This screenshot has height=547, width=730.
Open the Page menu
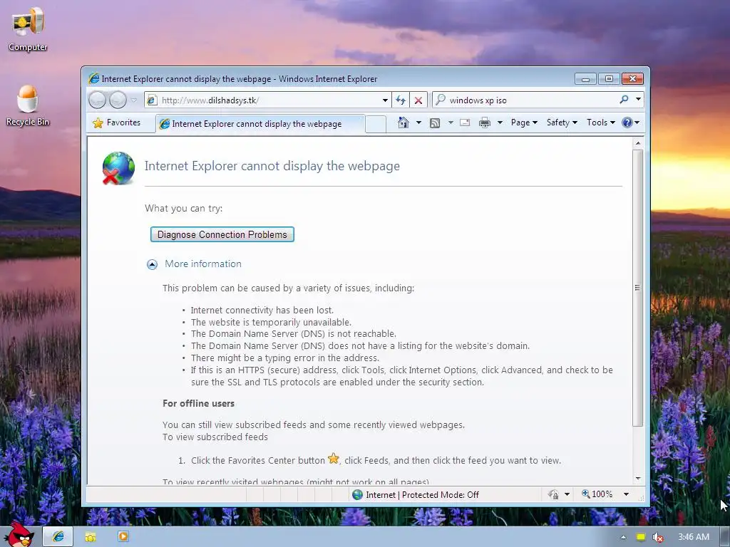pos(524,123)
